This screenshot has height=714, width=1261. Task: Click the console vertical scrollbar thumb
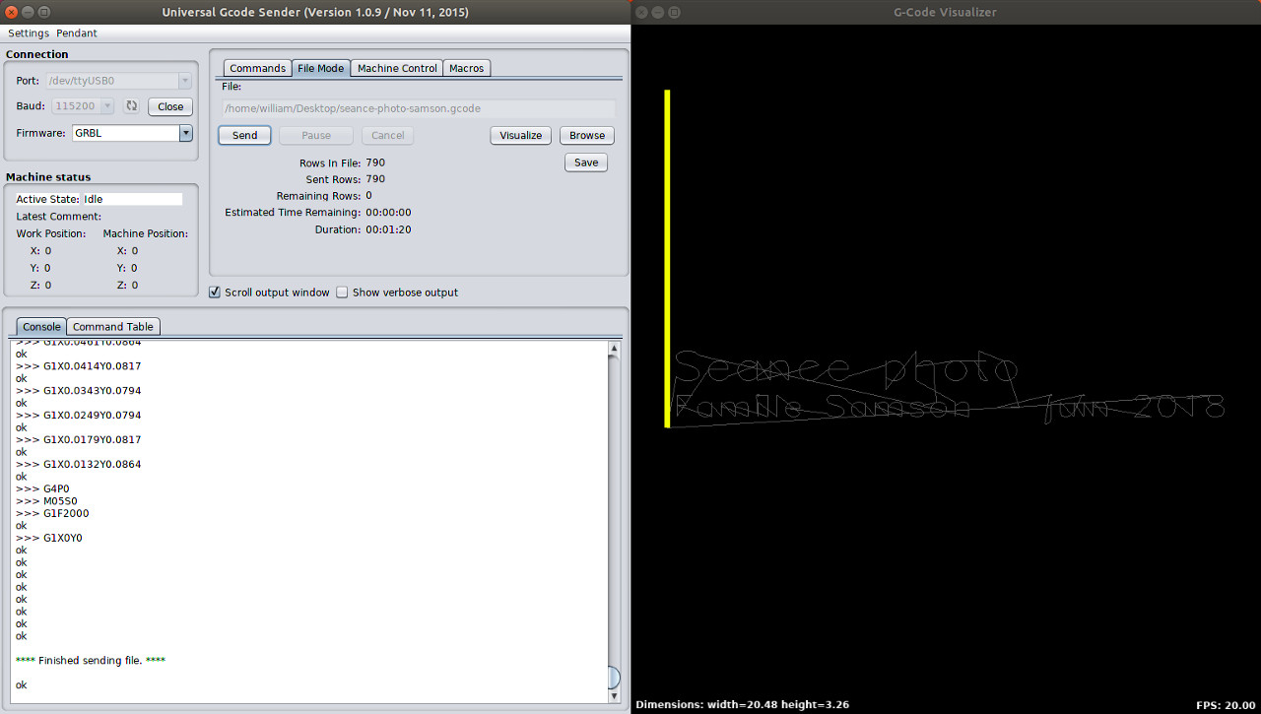pyautogui.click(x=615, y=678)
